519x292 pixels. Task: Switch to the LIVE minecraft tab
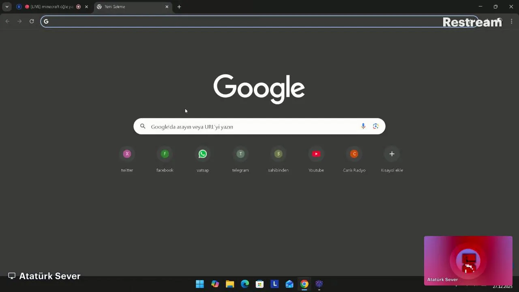(53, 6)
